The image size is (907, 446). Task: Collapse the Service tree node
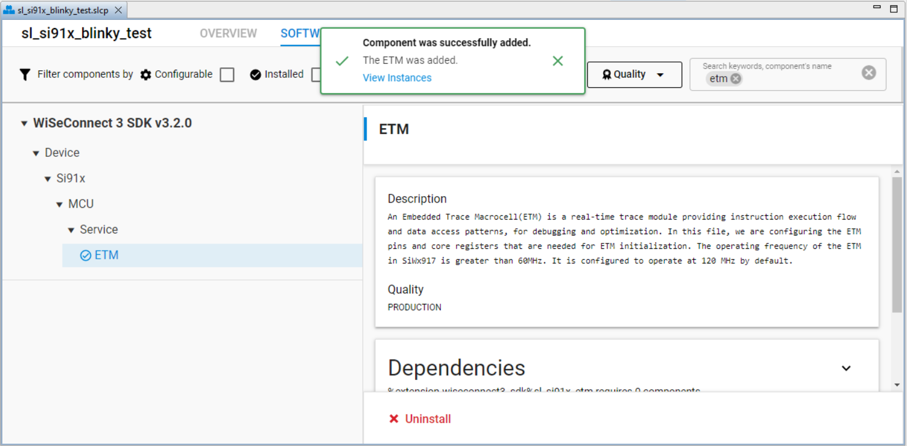click(70, 229)
